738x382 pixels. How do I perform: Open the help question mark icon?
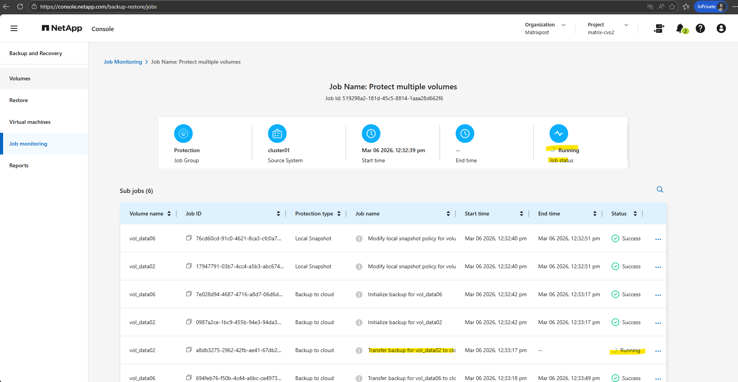click(700, 28)
